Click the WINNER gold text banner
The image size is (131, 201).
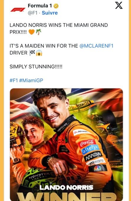coord(66,196)
